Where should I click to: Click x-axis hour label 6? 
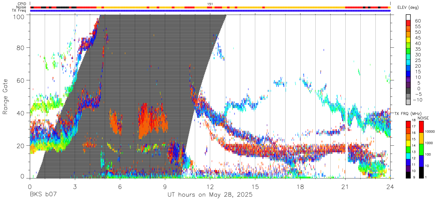point(120,186)
